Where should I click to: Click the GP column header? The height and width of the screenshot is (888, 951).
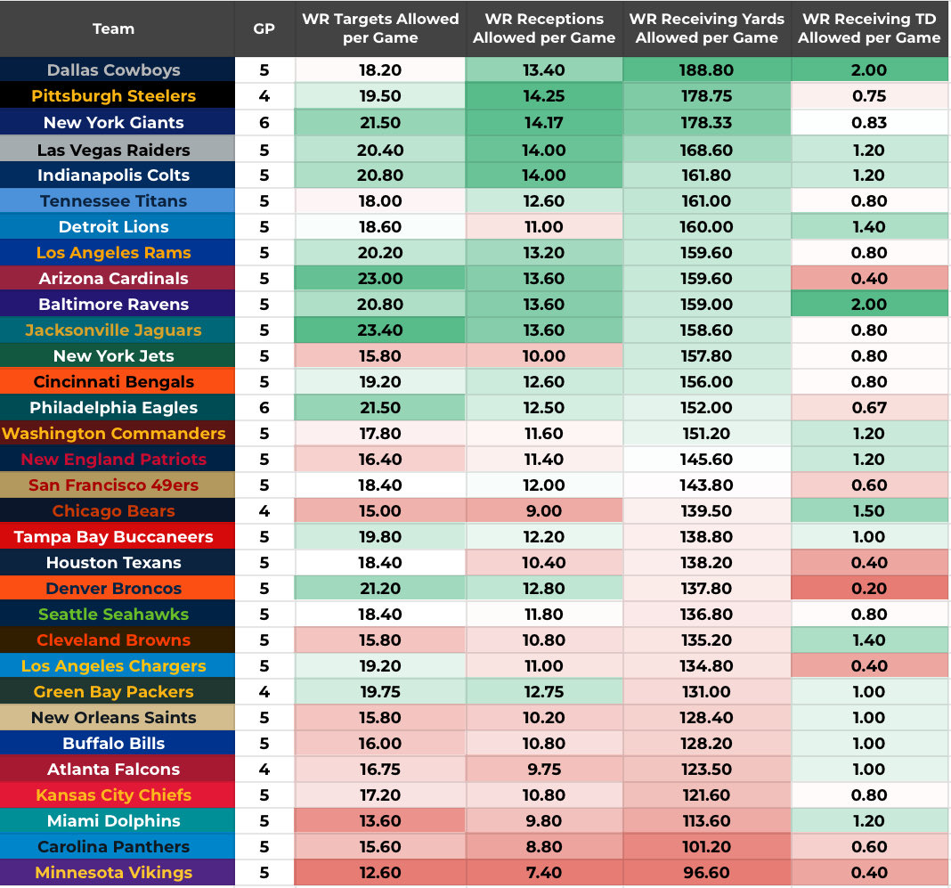click(x=264, y=29)
